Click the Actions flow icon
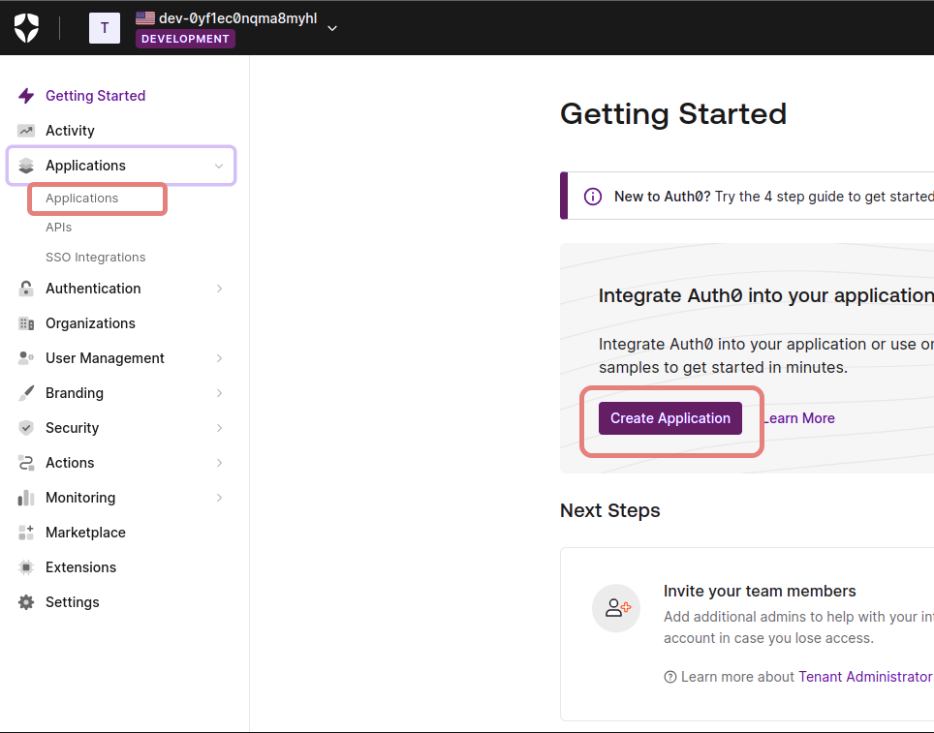 click(25, 463)
